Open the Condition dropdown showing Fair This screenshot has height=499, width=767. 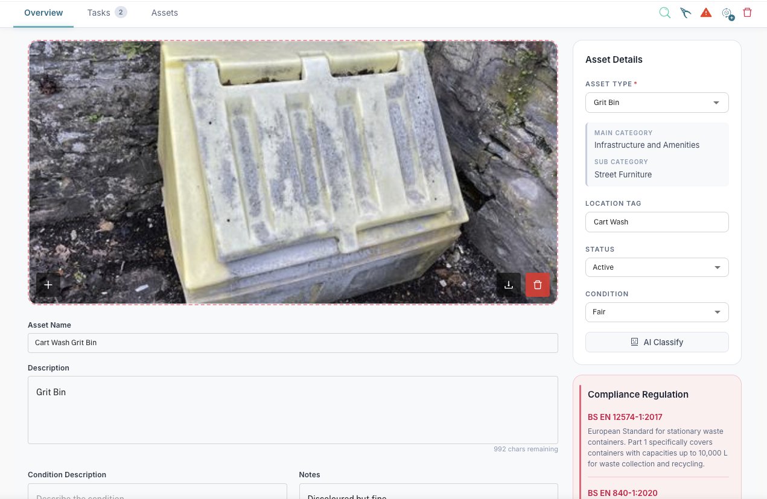(x=657, y=312)
